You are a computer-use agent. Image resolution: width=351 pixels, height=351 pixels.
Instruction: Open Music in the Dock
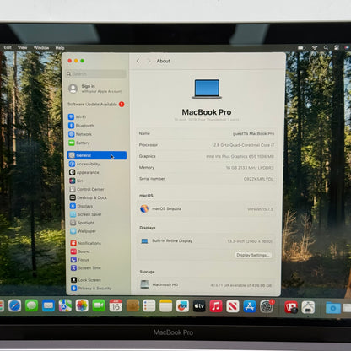pyautogui.click(x=216, y=306)
